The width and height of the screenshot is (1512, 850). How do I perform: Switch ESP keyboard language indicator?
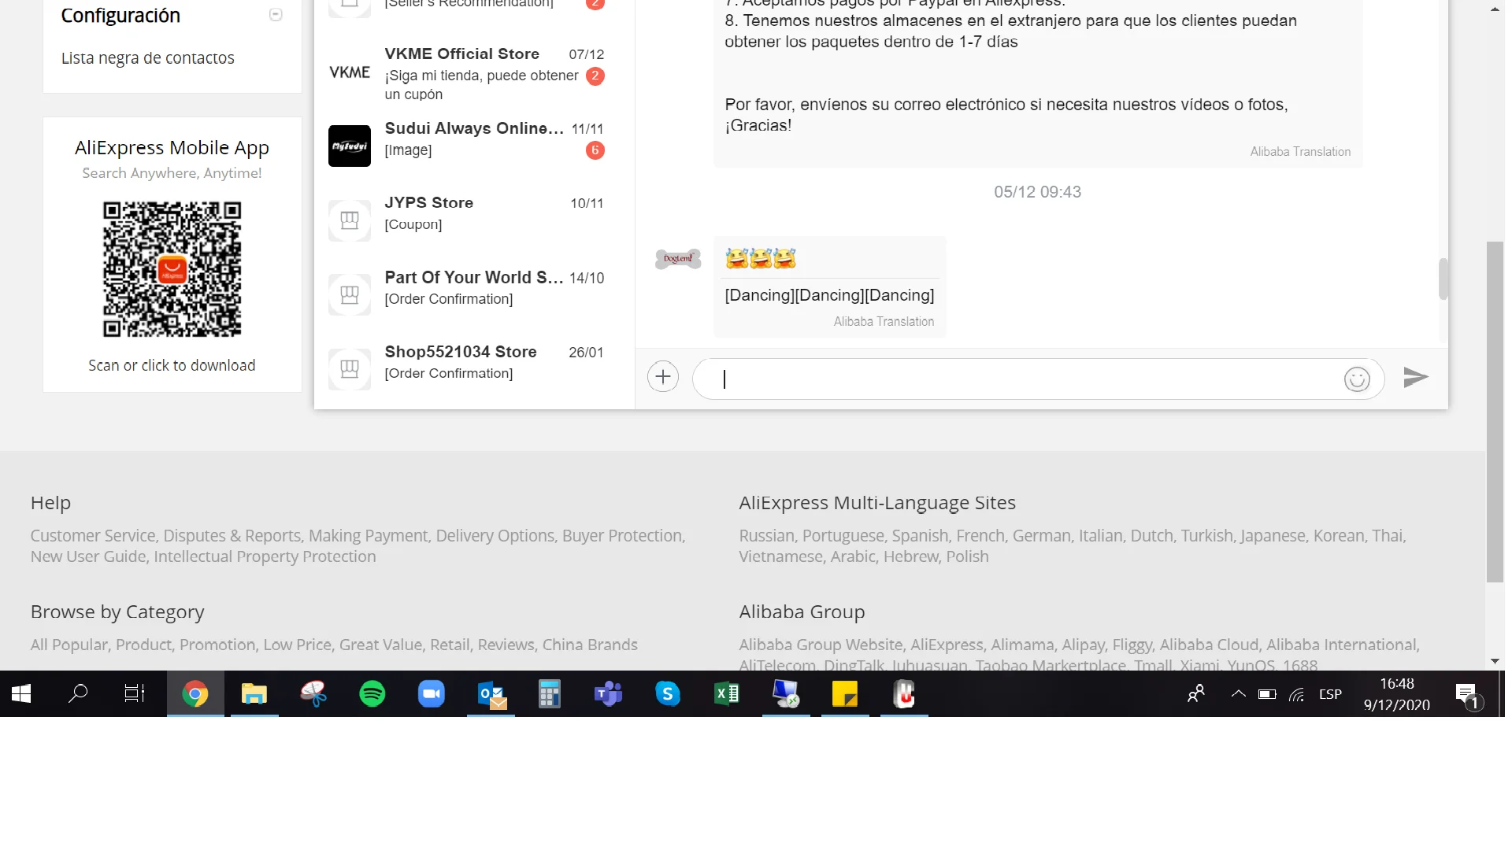[1330, 694]
